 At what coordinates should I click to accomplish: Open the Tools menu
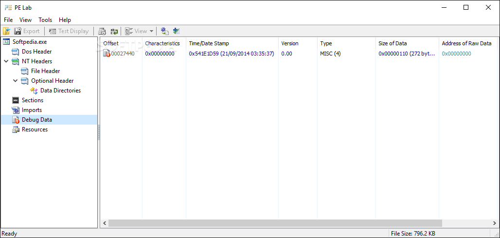point(45,20)
